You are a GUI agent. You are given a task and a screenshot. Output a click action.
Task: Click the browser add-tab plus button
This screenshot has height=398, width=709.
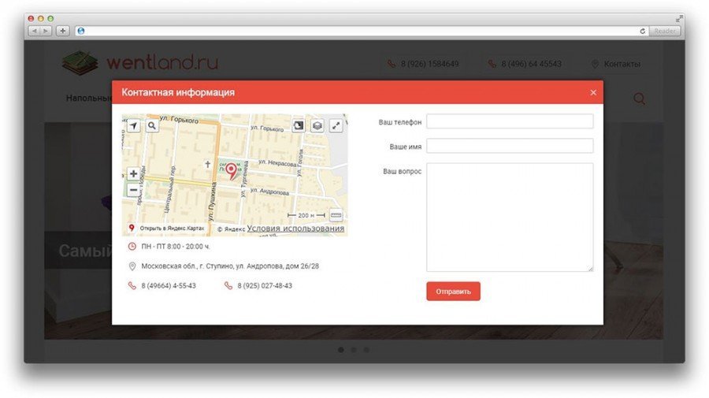[63, 31]
